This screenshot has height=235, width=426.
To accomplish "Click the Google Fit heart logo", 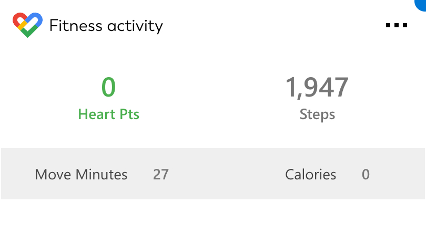I will pyautogui.click(x=27, y=25).
